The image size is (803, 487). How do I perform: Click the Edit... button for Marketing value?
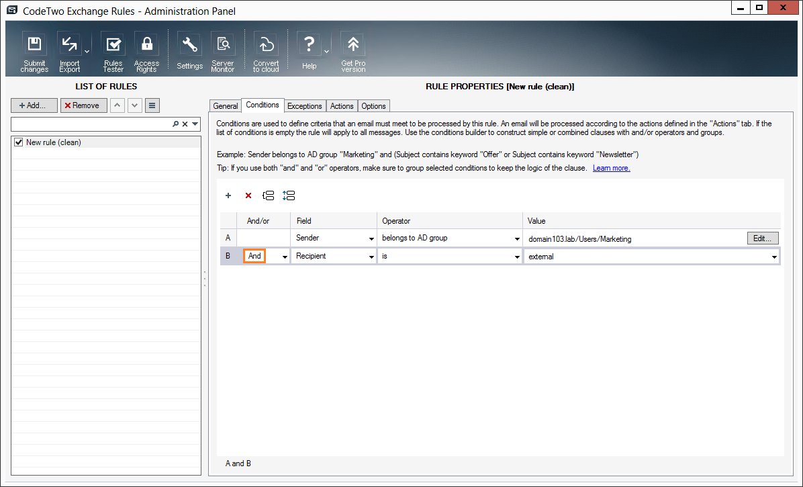coord(763,238)
